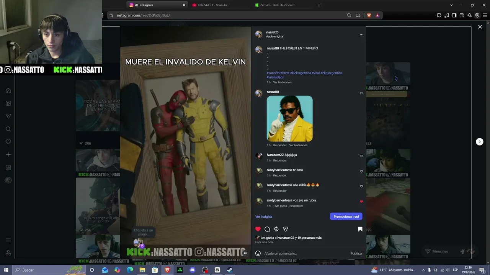Viewport: 490px width, 275px height.
Task: Click the repost icon under the reel
Action: 276,229
